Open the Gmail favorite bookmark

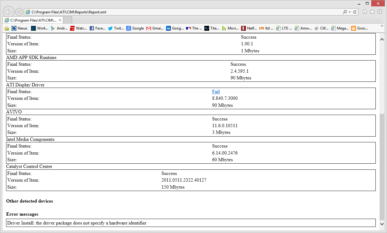pos(155,28)
